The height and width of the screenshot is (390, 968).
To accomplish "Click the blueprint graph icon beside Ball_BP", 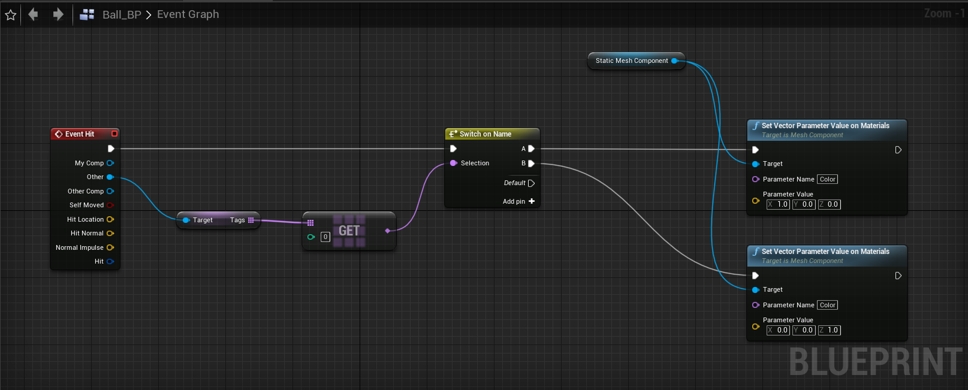I will (x=87, y=14).
